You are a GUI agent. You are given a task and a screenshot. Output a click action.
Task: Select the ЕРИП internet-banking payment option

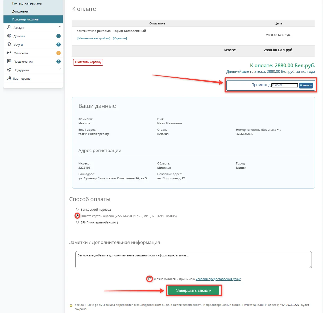coord(77,222)
